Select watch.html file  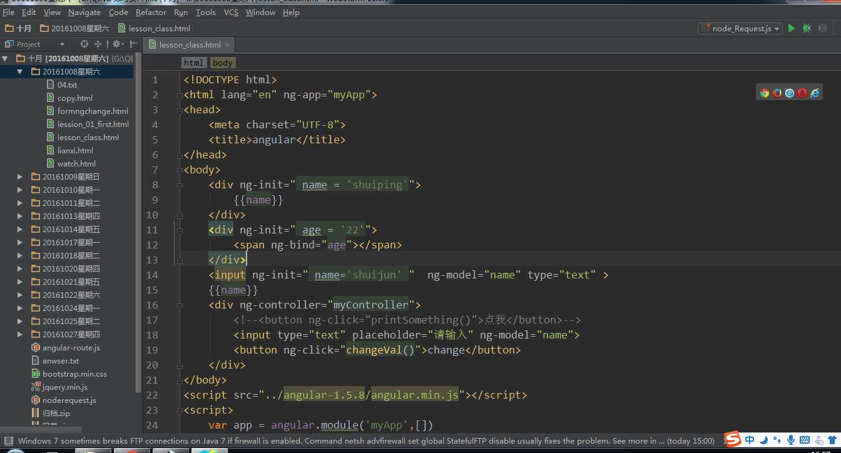click(x=76, y=163)
